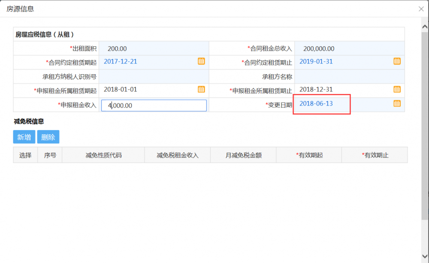Open calendar for 申报租金所属租赁期起 date
Viewport: 429px width, 263px height.
[x=201, y=89]
